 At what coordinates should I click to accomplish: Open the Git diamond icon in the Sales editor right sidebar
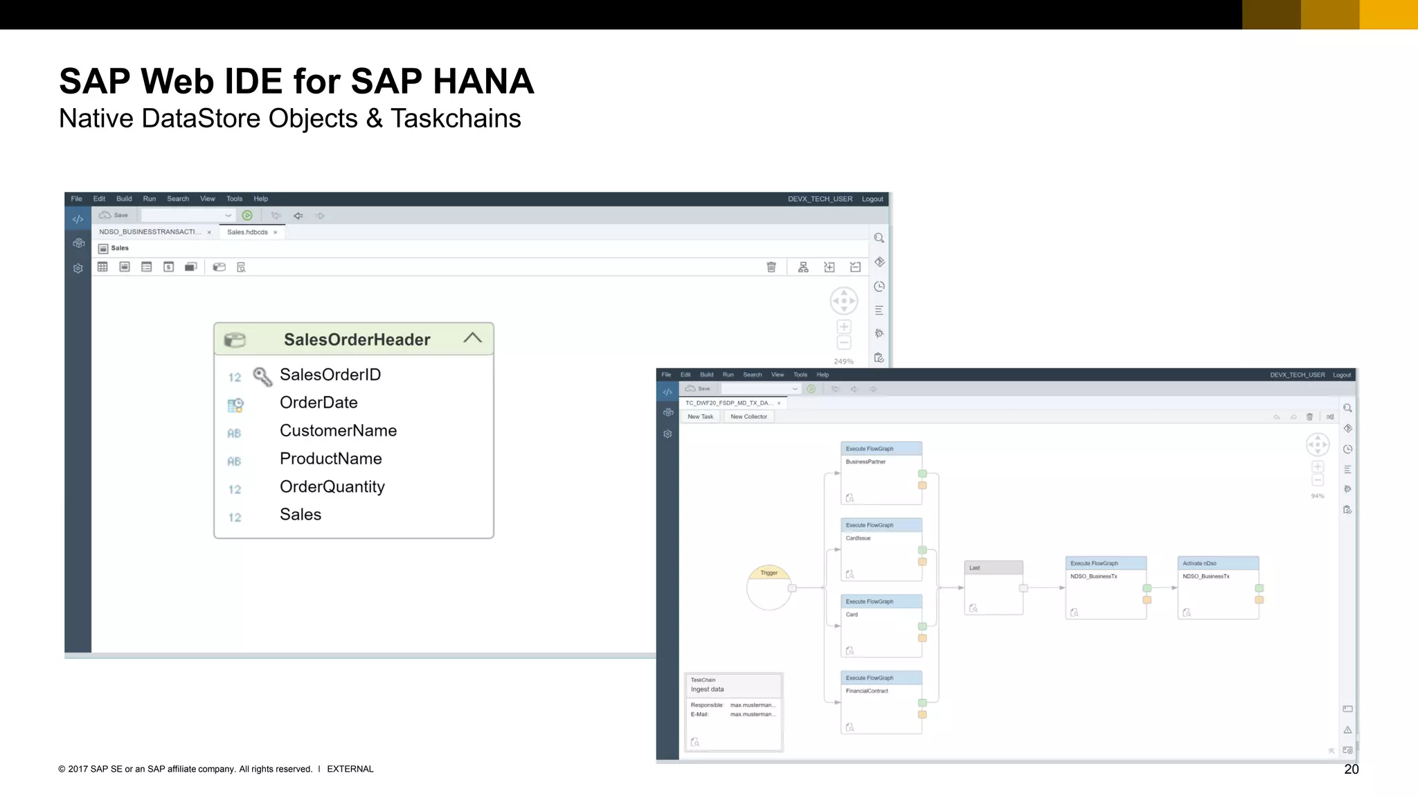pyautogui.click(x=879, y=262)
